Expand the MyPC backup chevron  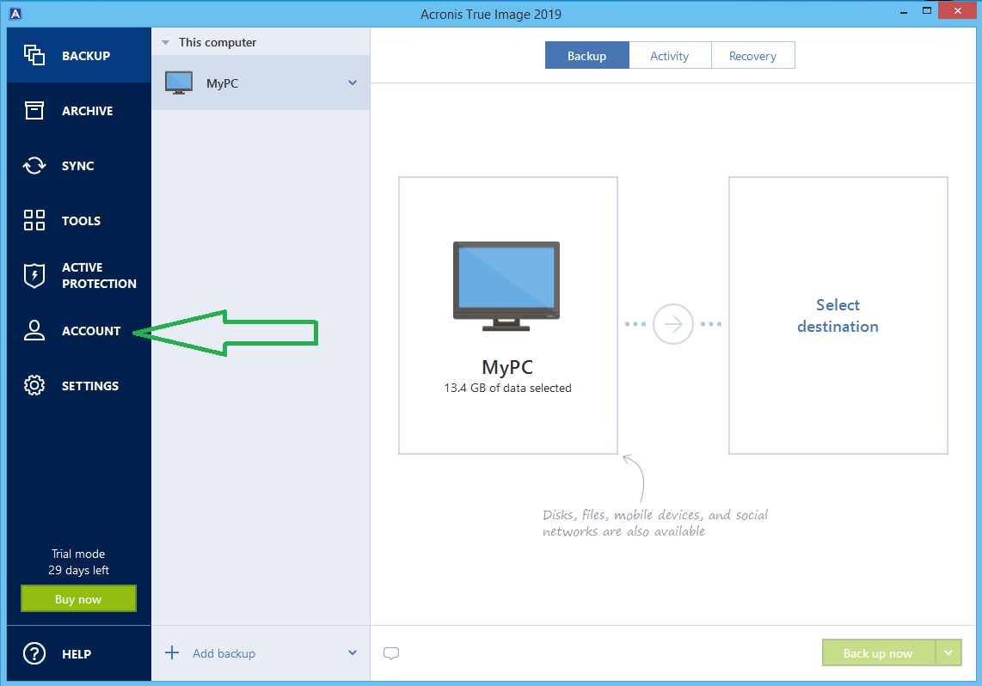[353, 83]
